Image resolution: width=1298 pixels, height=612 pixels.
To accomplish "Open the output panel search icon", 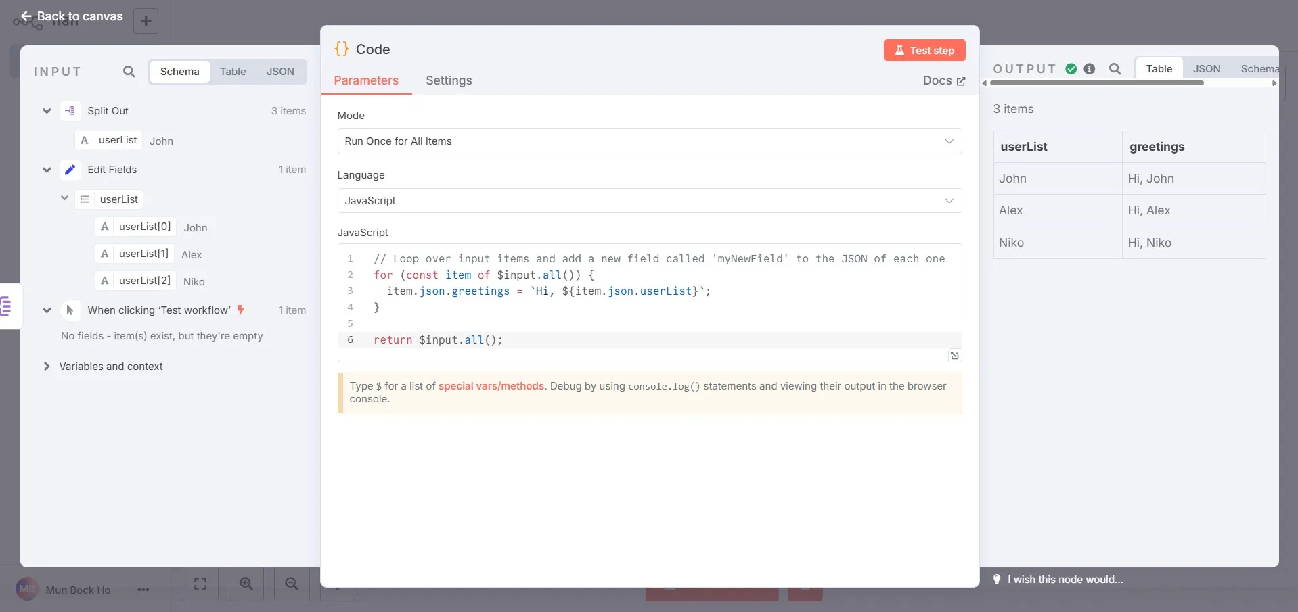I will (x=1115, y=68).
